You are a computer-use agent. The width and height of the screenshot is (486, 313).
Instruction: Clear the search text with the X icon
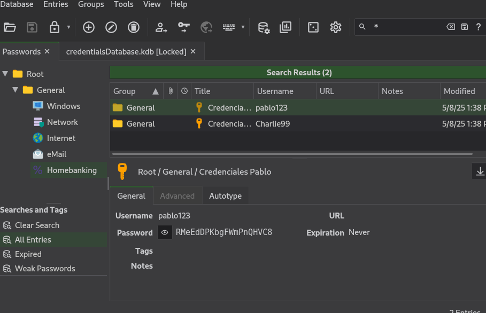pyautogui.click(x=451, y=27)
